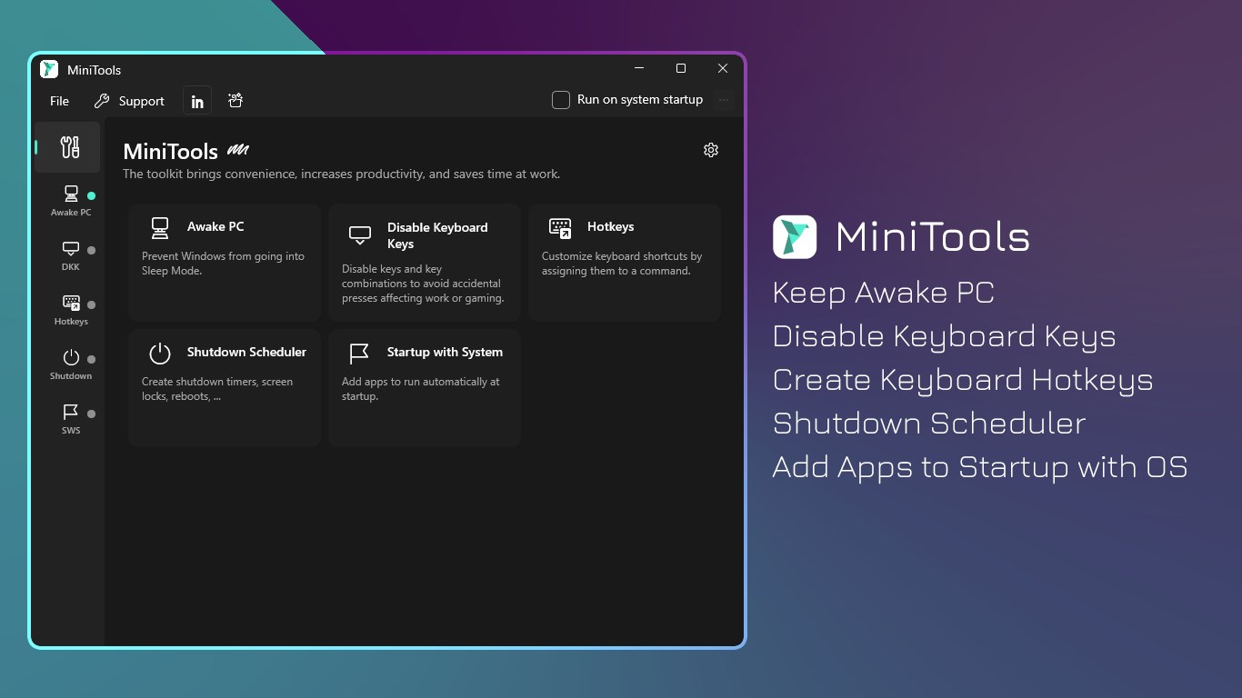
Task: Open settings via the gear icon
Action: click(x=711, y=150)
